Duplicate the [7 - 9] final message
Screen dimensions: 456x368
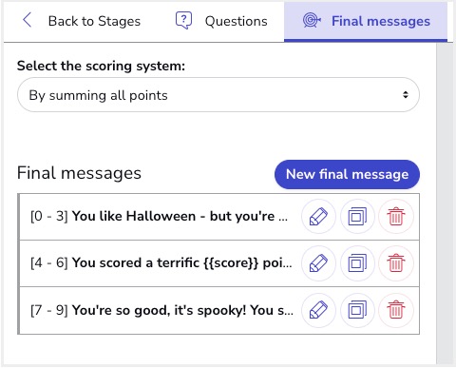[x=357, y=310]
